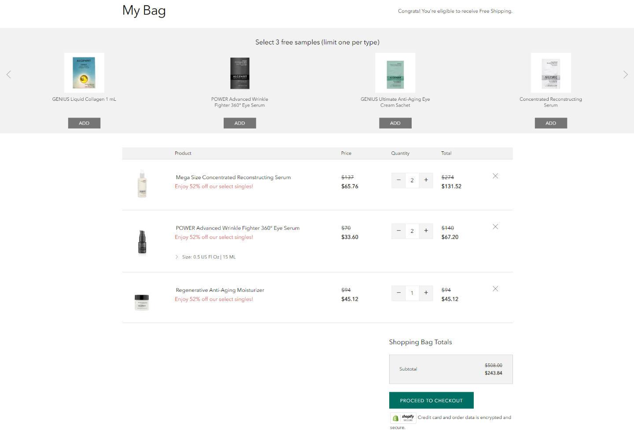Viewport: 634px width, 441px height.
Task: Open Regenerative Anti-Aging Moisturizer product link
Action: (x=220, y=290)
